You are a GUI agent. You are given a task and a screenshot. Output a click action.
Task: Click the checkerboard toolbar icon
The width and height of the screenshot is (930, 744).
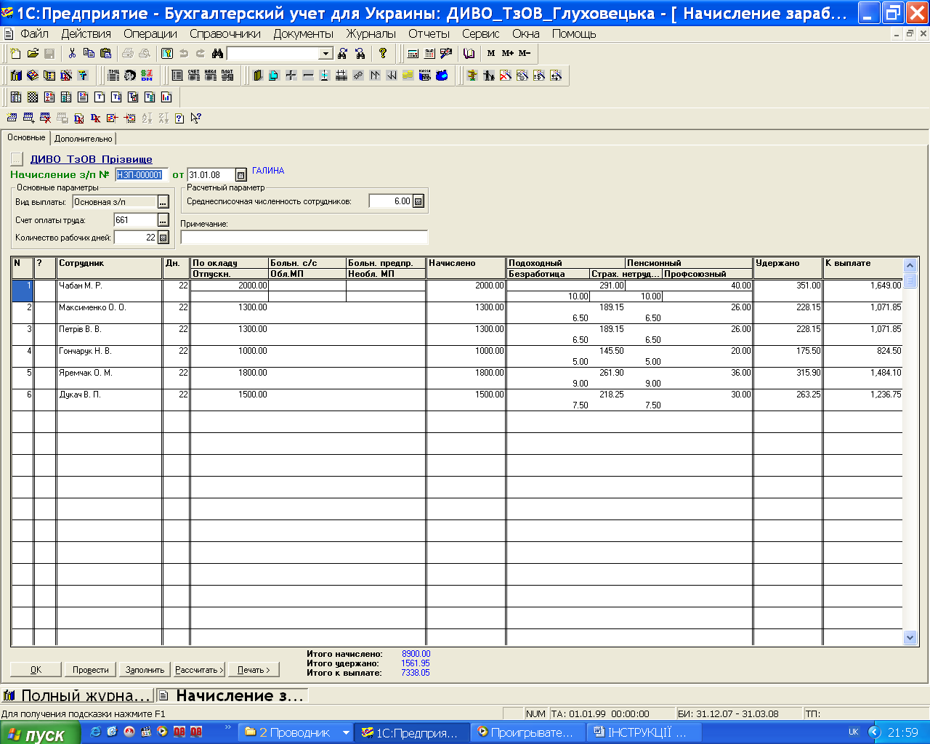click(33, 97)
